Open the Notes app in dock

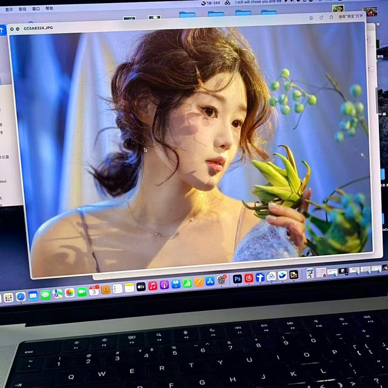point(129,288)
